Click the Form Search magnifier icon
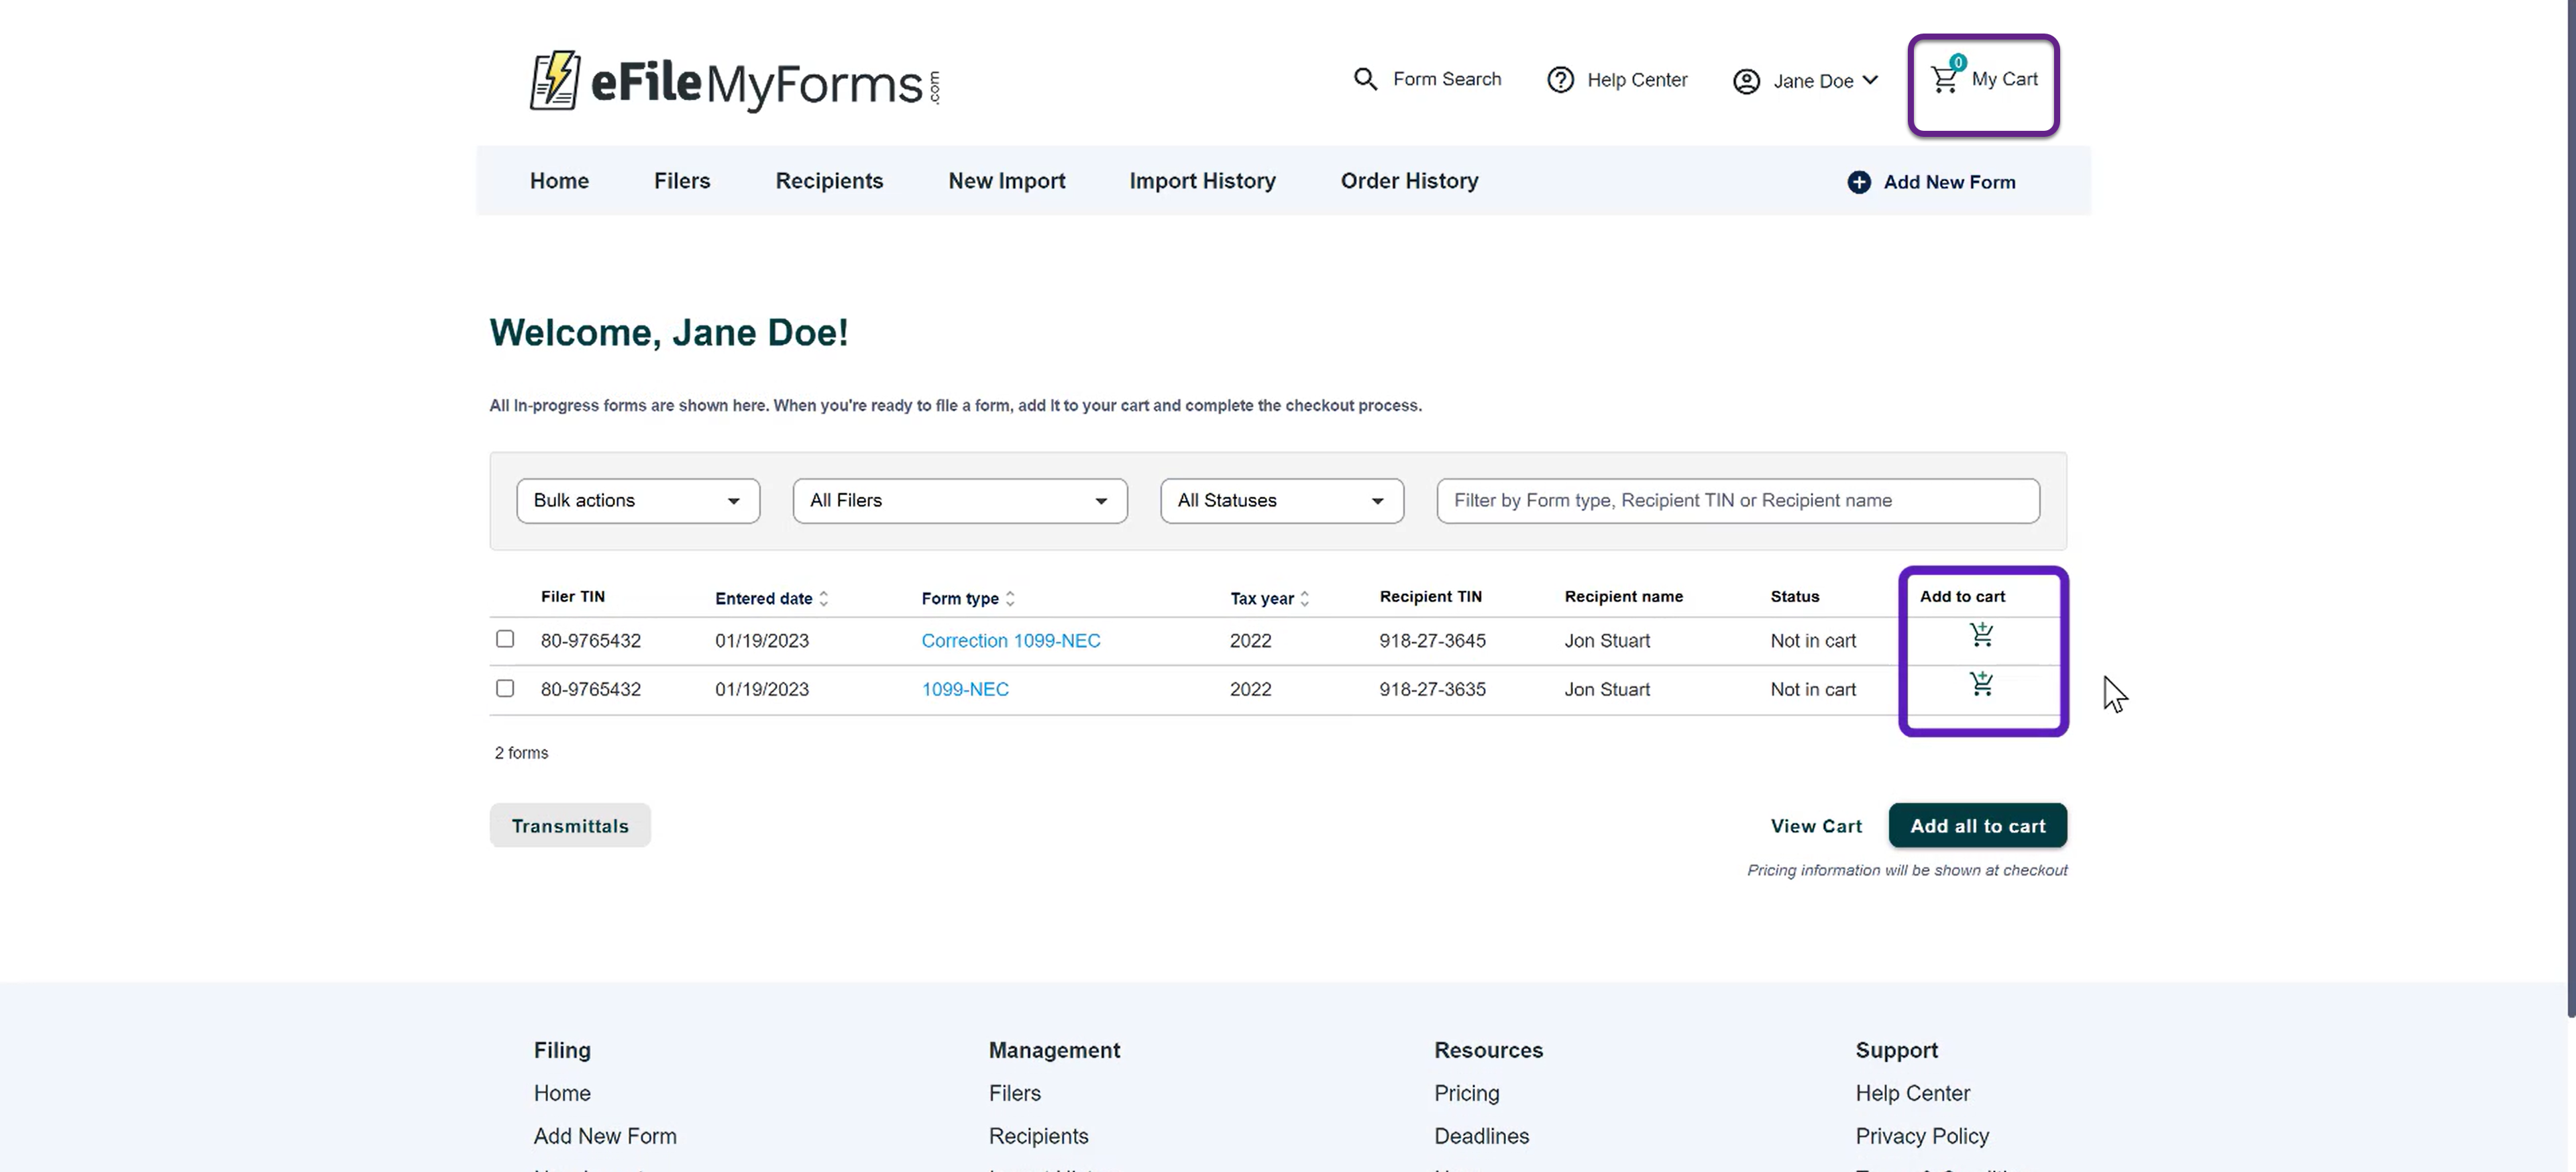The image size is (2576, 1172). pos(1365,79)
